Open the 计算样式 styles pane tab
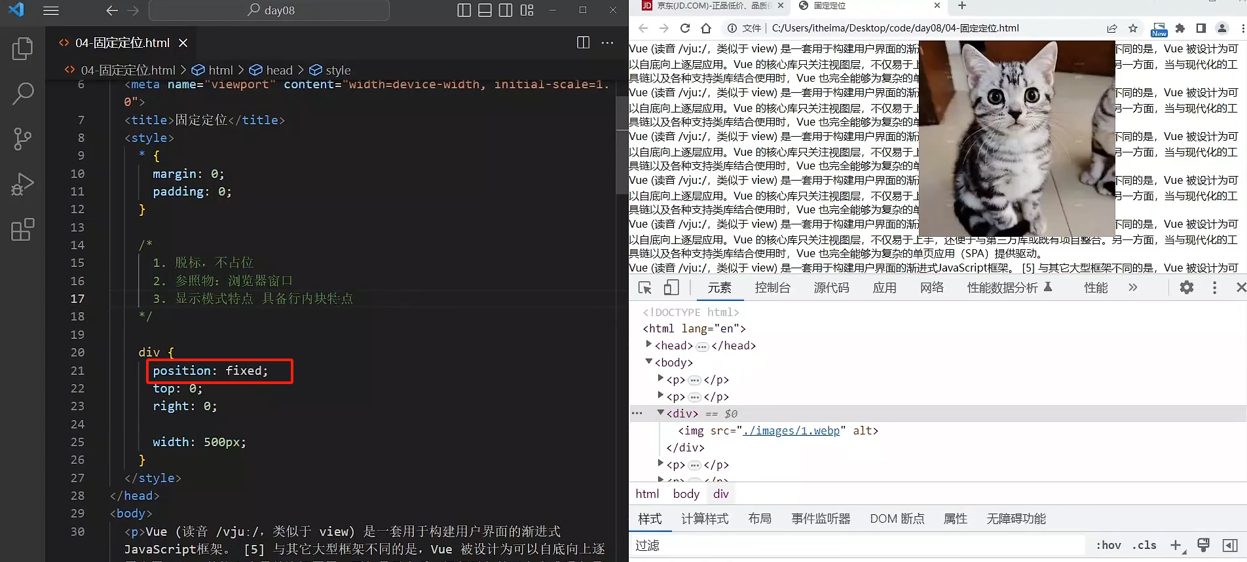Viewport: 1247px width, 562px height. coord(705,519)
